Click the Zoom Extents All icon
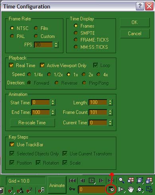 pos(149,181)
